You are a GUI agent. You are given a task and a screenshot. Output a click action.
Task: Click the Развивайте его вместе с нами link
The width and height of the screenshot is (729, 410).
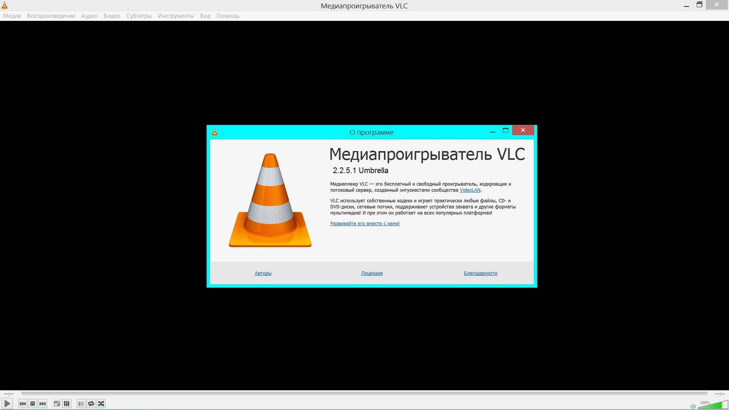point(365,224)
